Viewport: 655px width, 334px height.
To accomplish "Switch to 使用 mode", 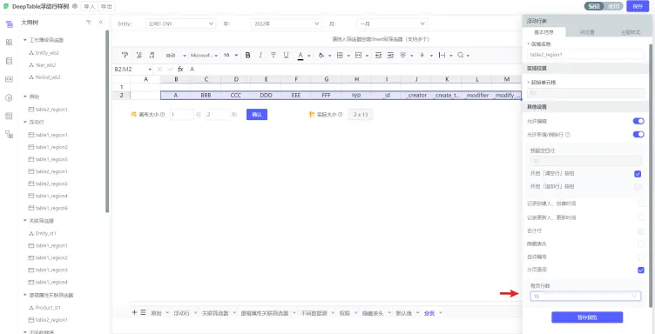I will [614, 6].
